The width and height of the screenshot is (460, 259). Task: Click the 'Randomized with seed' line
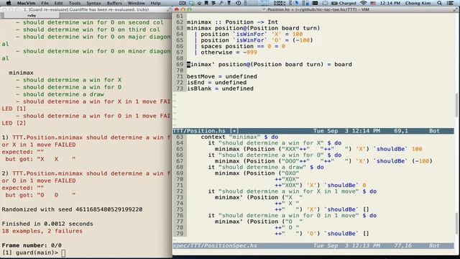coord(72,209)
